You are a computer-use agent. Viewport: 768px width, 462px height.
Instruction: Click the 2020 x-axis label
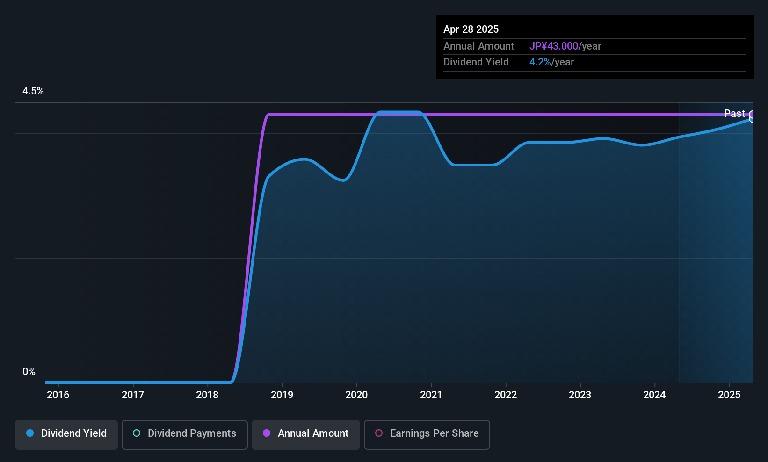tap(356, 395)
